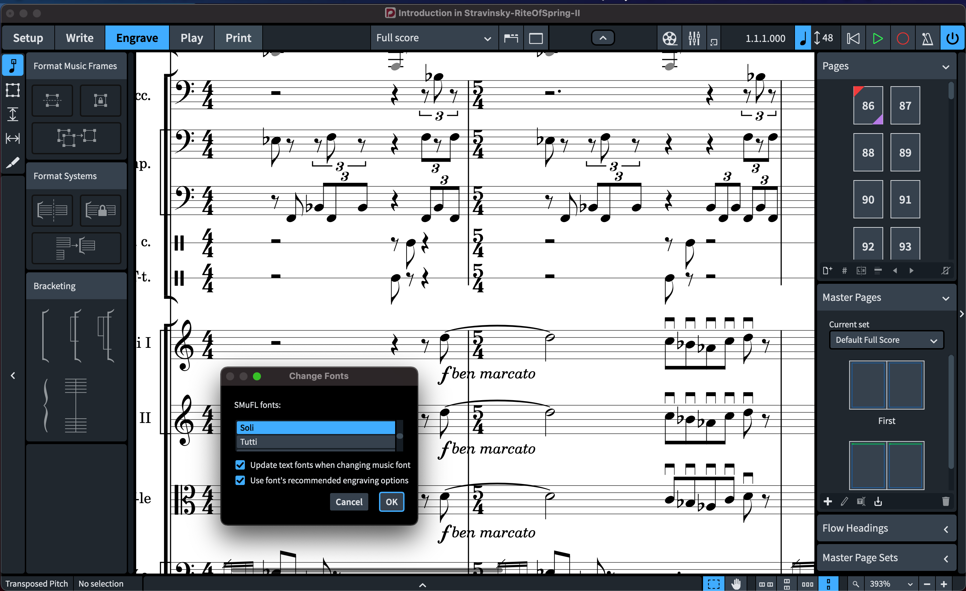Toggle the activate project power button
This screenshot has width=966, height=591.
pyautogui.click(x=952, y=38)
